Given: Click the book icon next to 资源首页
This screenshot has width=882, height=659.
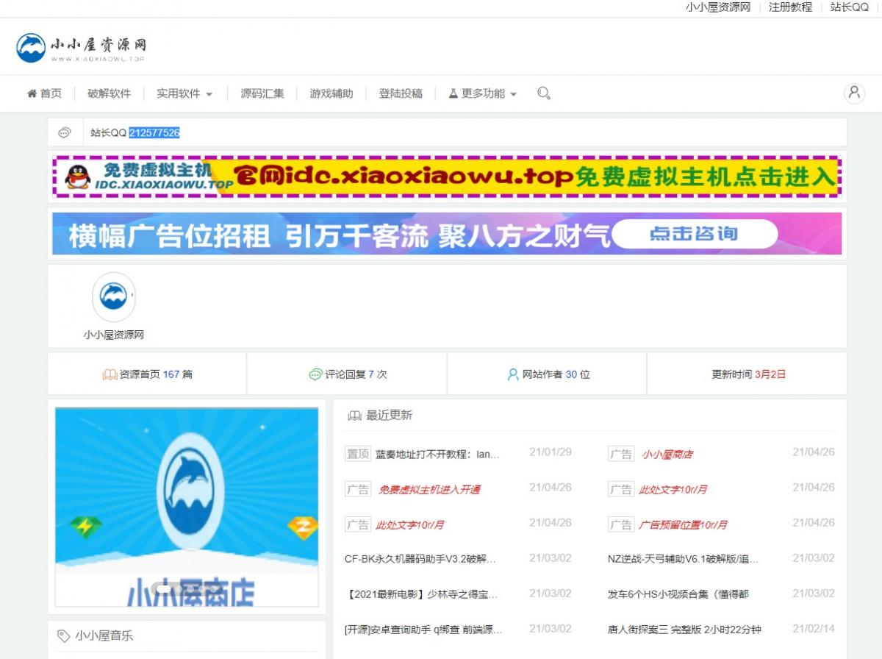Looking at the screenshot, I should coord(110,374).
